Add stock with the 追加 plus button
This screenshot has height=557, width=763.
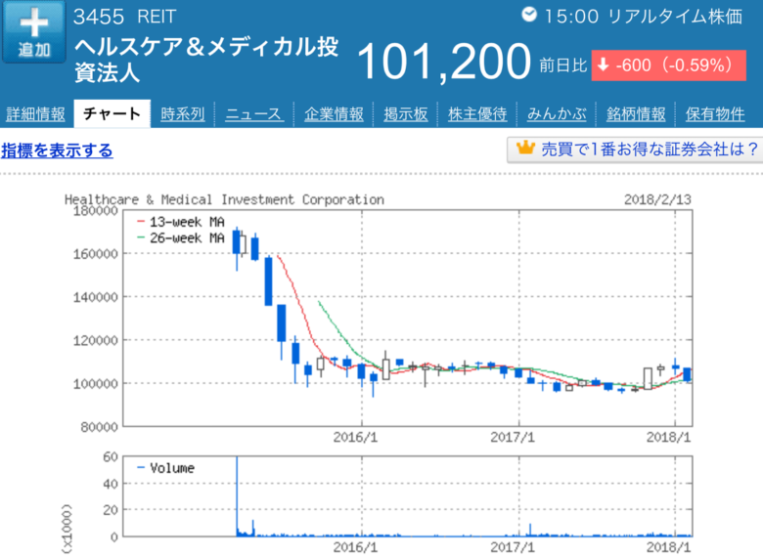point(33,31)
